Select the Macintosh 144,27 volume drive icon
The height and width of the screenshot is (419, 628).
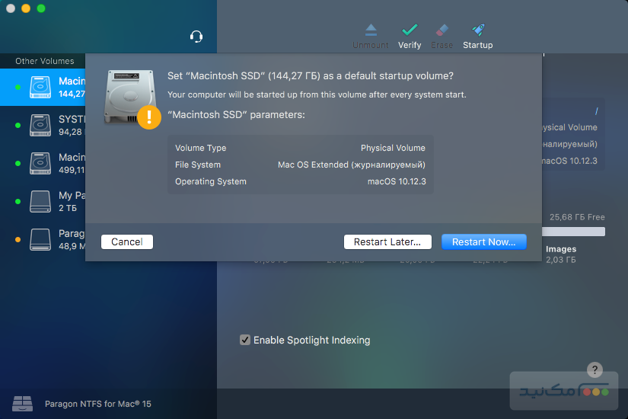[40, 87]
